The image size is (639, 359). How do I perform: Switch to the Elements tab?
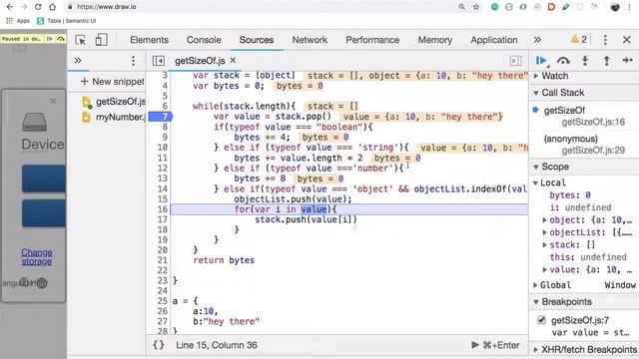(x=149, y=40)
